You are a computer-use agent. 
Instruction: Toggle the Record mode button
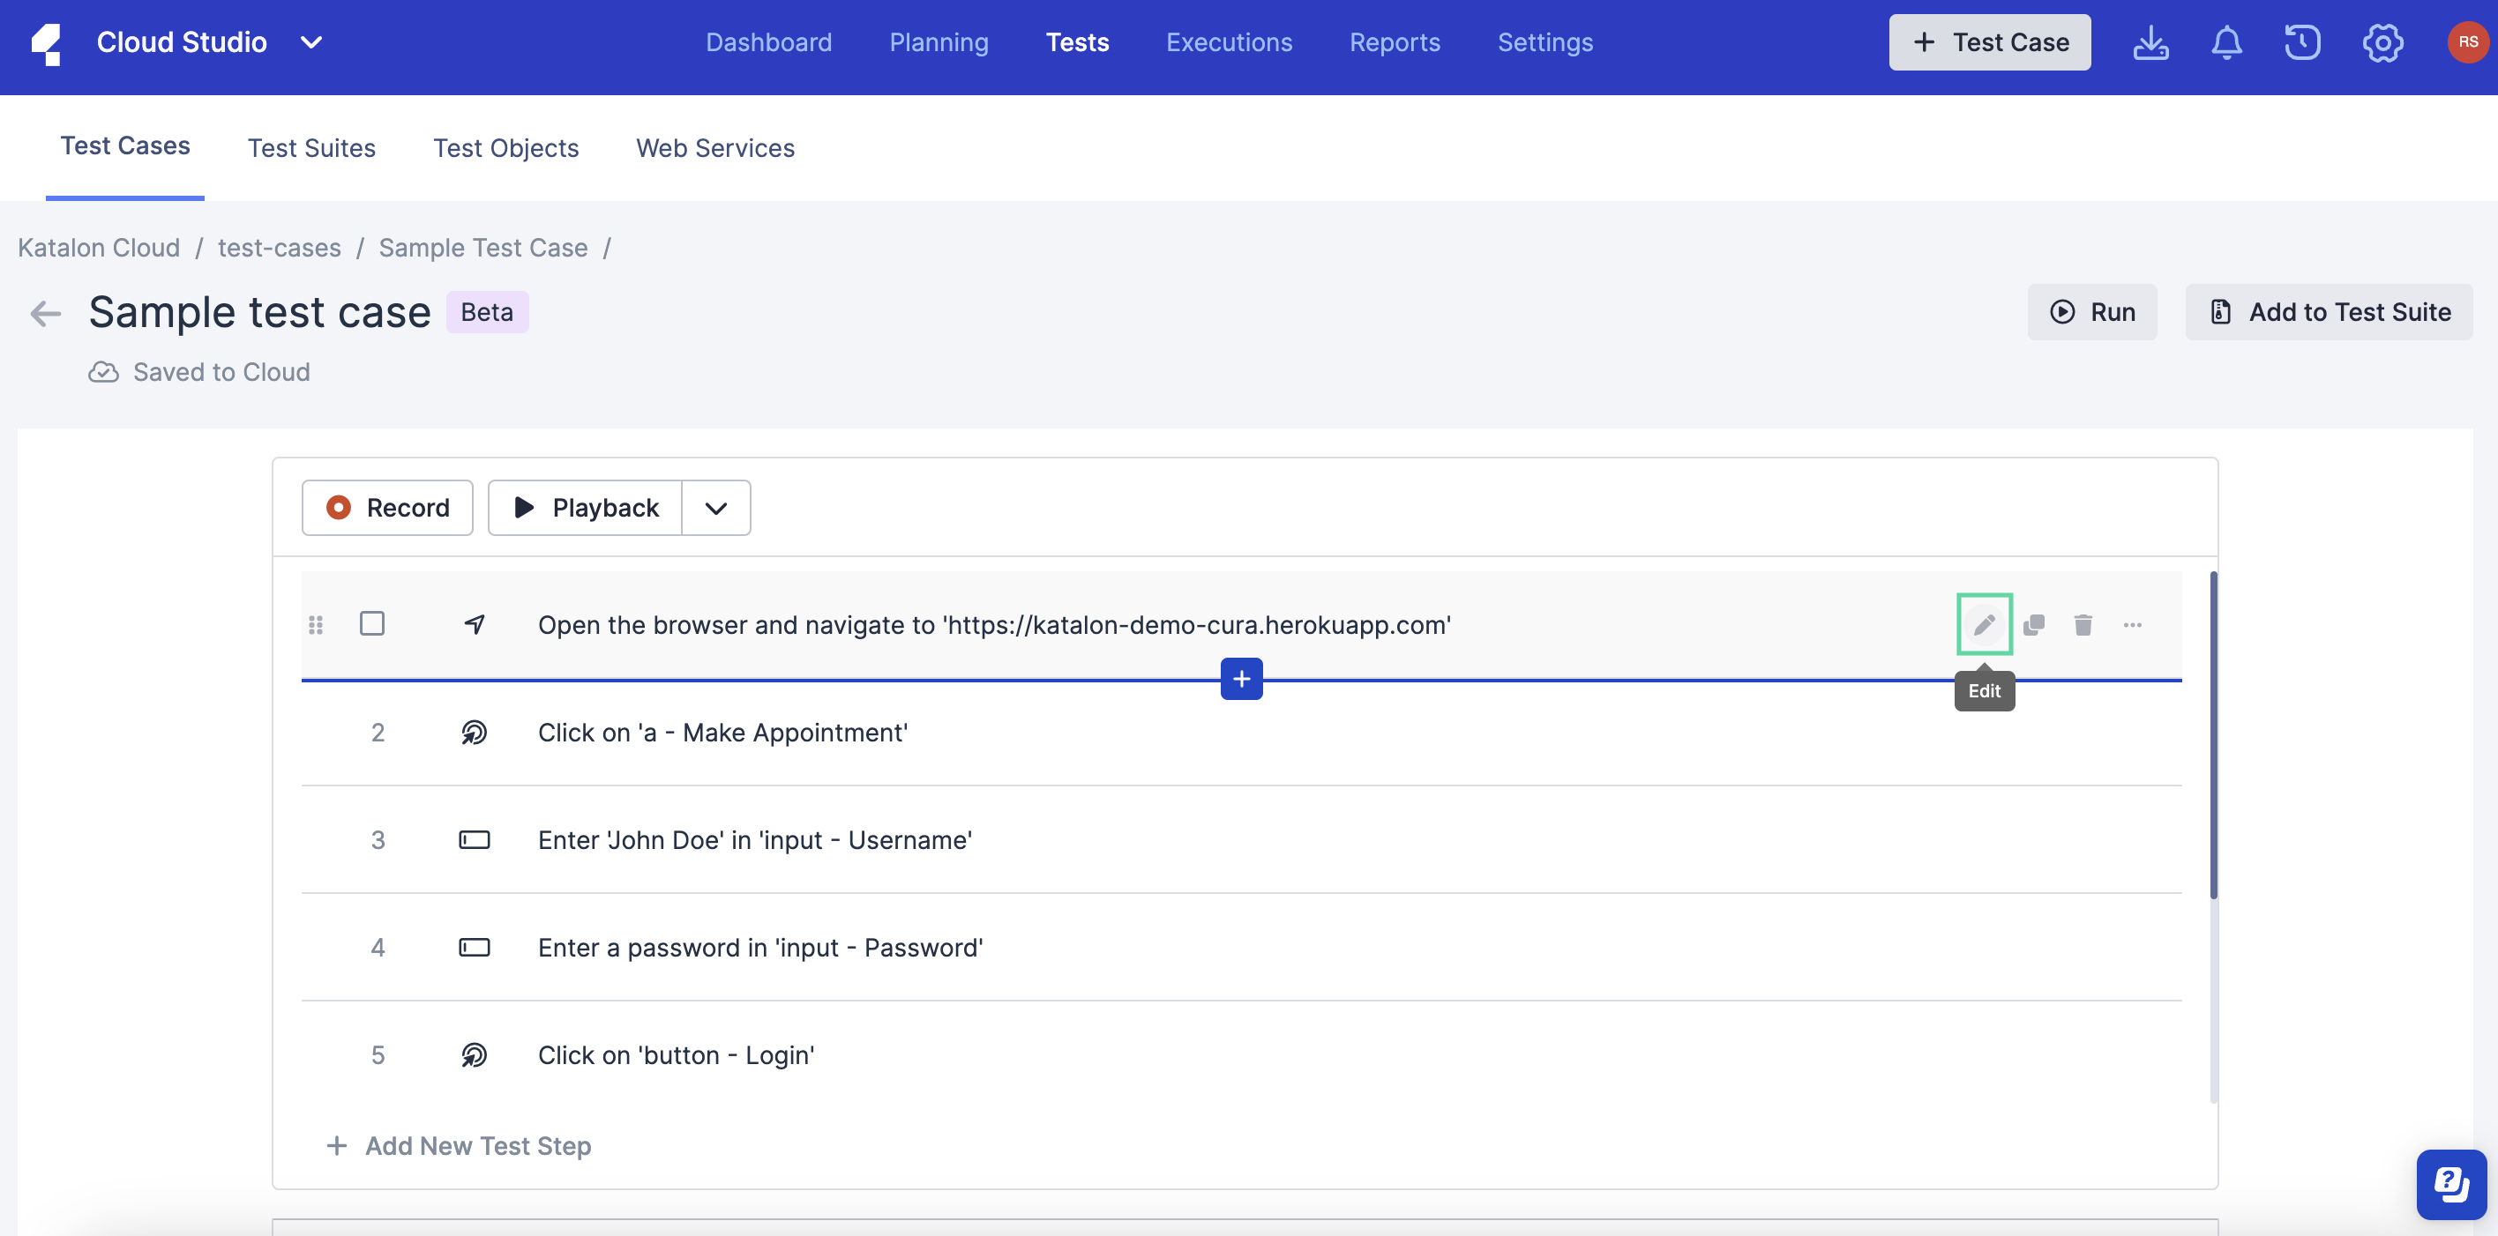tap(387, 505)
